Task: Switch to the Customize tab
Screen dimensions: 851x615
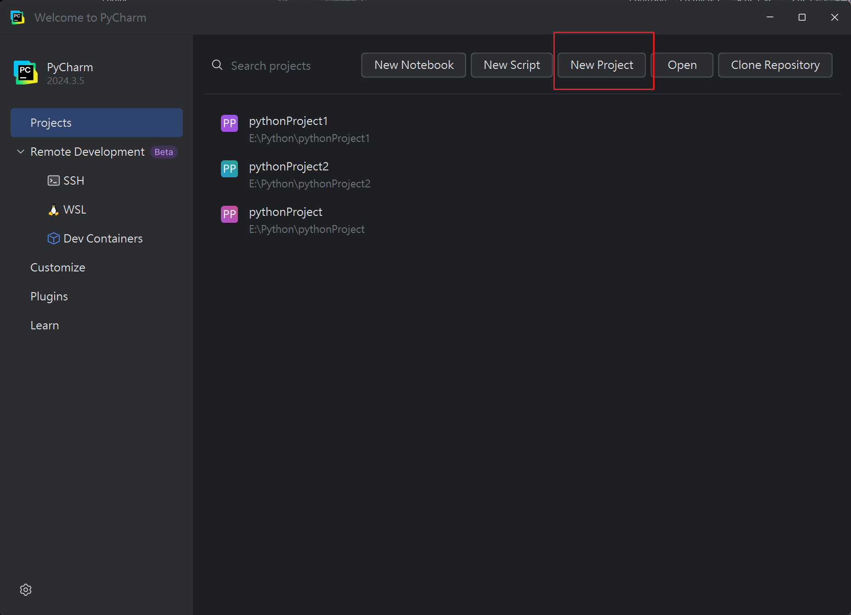Action: pyautogui.click(x=58, y=267)
